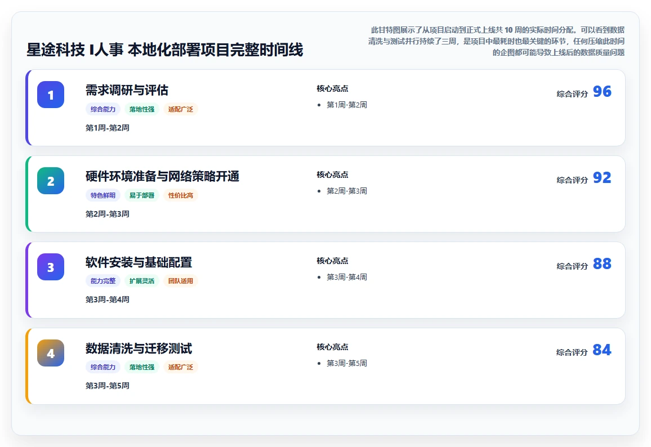Click the number 1 step badge
This screenshot has width=651, height=447.
click(51, 95)
